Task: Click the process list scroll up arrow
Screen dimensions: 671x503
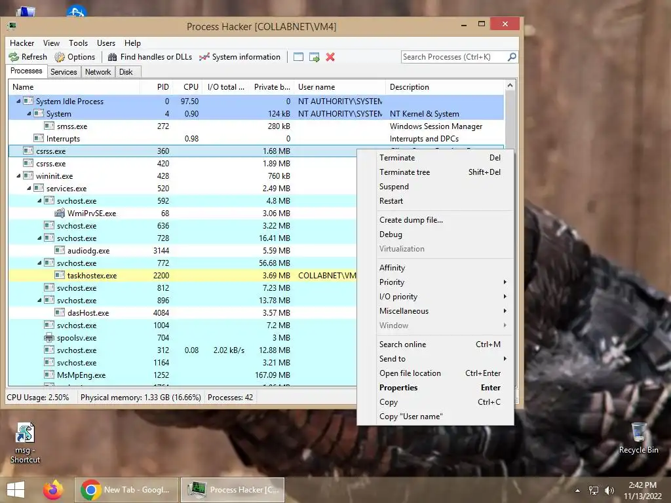Action: click(510, 86)
